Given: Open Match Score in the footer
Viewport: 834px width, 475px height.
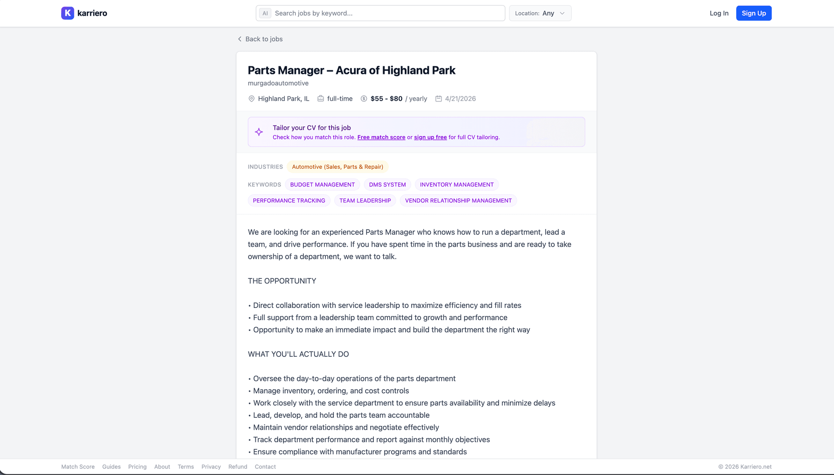Looking at the screenshot, I should 78,467.
